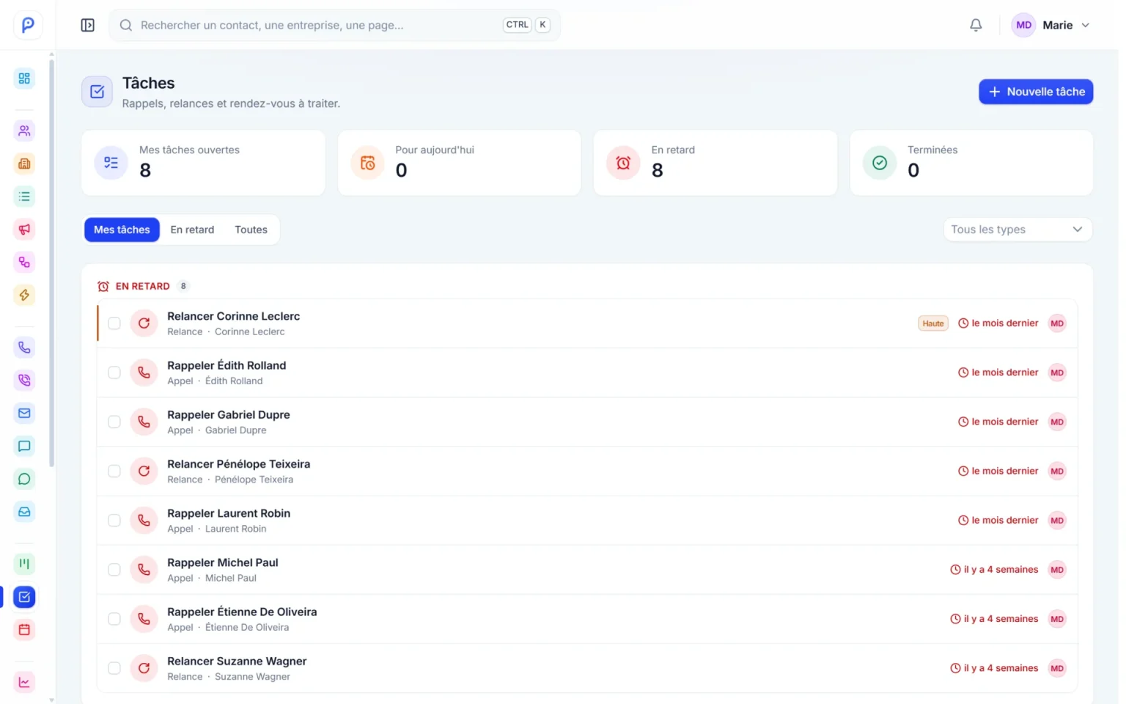Open the megaphone campaigns icon in sidebar
Viewport: 1126px width, 704px height.
coord(24,230)
